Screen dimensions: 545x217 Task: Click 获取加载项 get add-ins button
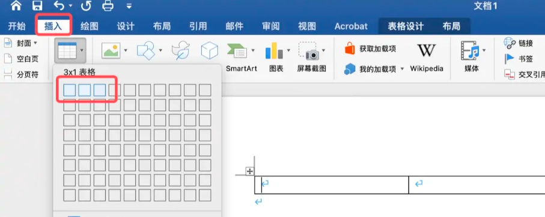(371, 49)
